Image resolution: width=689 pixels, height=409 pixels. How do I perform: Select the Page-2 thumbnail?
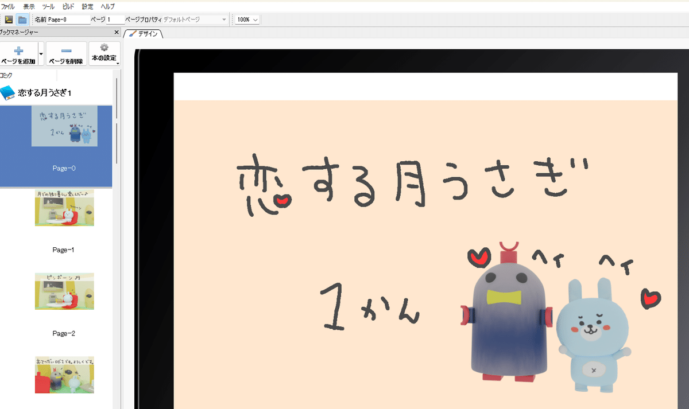(x=64, y=291)
